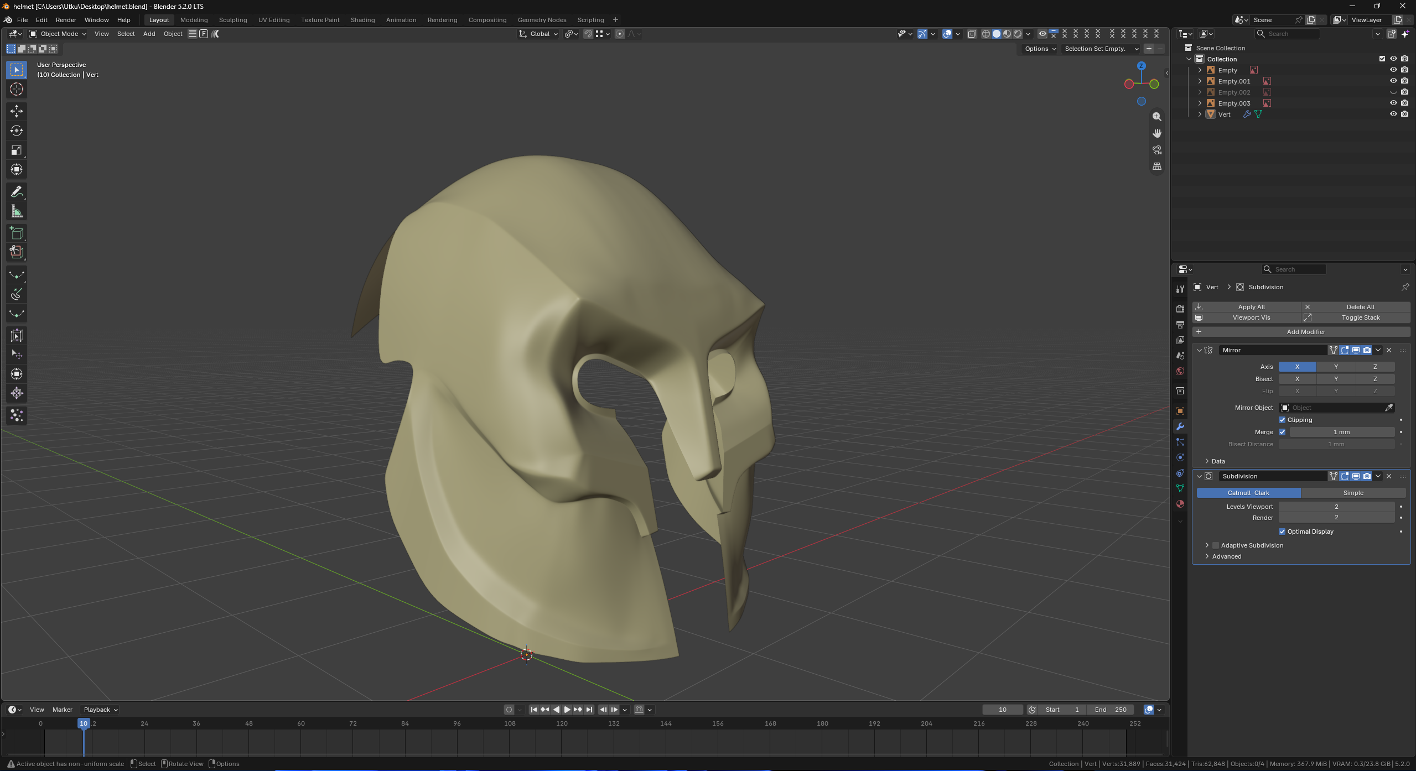1416x771 pixels.
Task: Choose the Add Cube tool
Action: click(x=17, y=233)
